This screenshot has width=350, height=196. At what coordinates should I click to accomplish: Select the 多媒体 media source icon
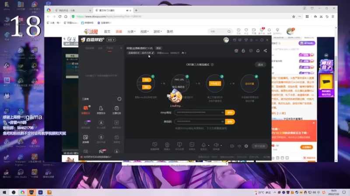192,146
